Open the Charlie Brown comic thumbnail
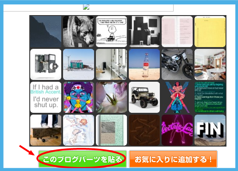This screenshot has width=238, height=171. [x=111, y=32]
